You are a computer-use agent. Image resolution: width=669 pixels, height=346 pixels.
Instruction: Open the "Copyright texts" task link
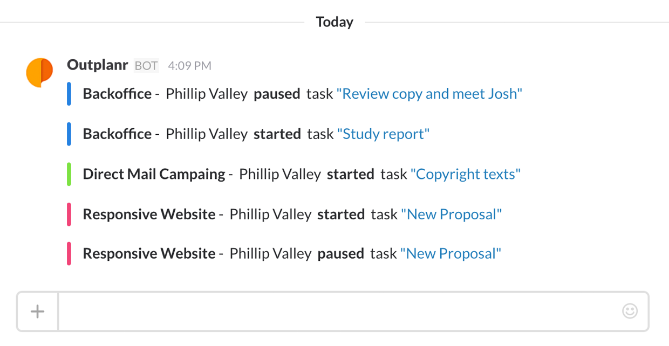click(x=465, y=174)
